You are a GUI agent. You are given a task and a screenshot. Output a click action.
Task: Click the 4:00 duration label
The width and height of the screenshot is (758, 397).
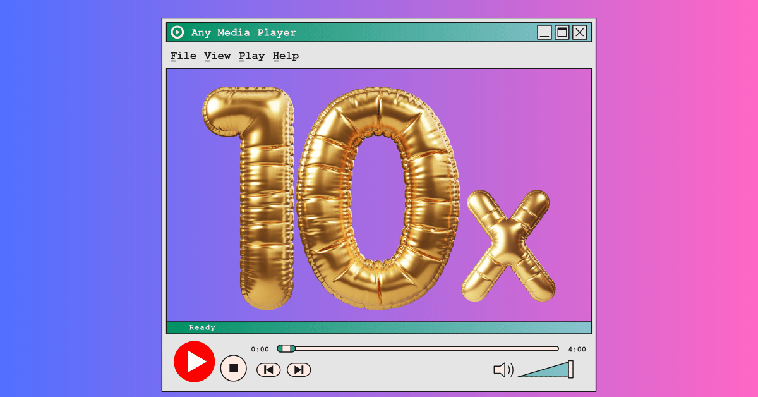coord(576,348)
